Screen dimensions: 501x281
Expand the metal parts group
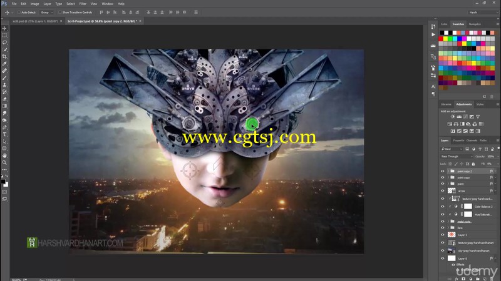(448, 222)
